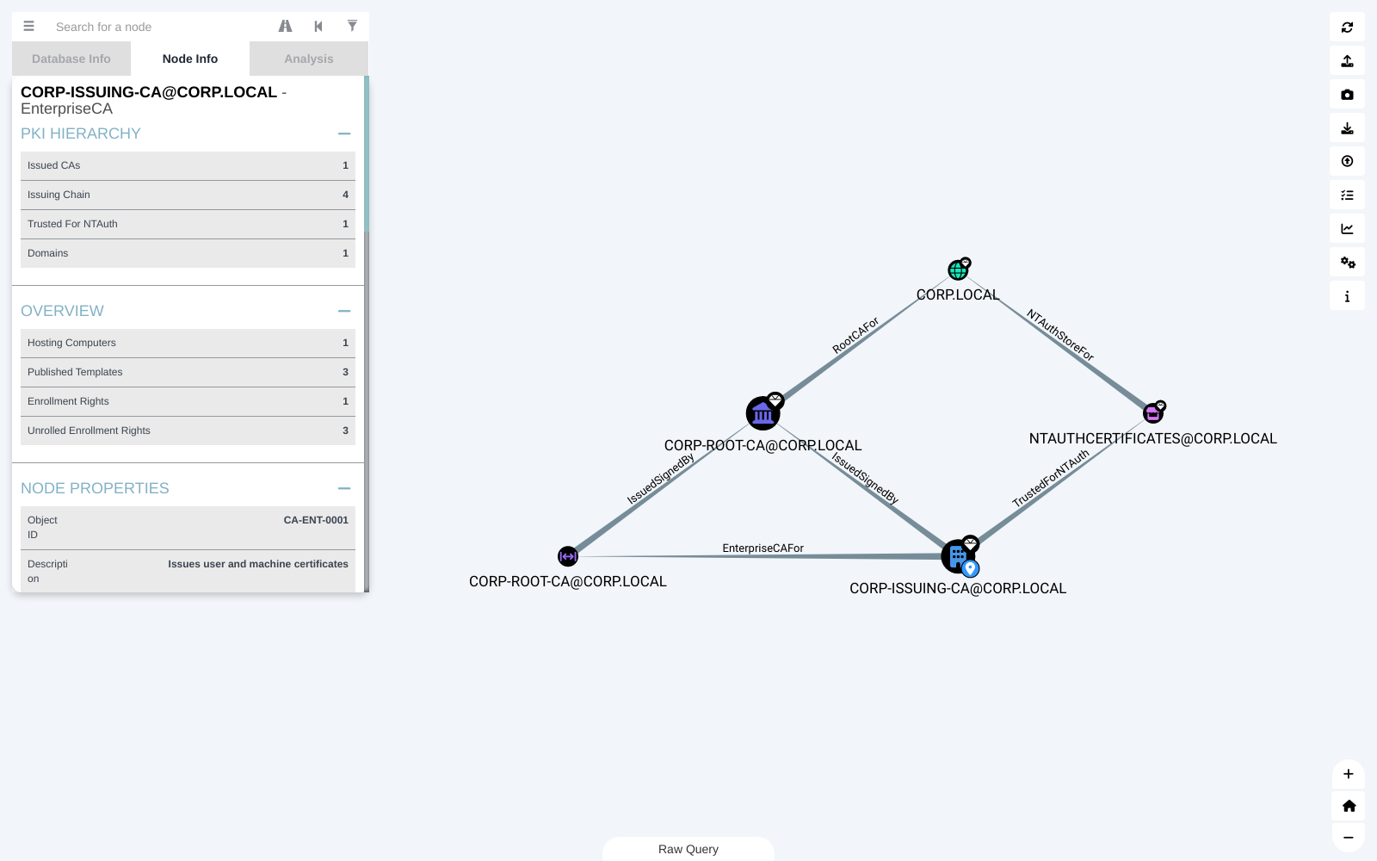Image resolution: width=1377 pixels, height=861 pixels.
Task: Select the CORP-ROOT-CA node with bank icon
Action: point(763,413)
